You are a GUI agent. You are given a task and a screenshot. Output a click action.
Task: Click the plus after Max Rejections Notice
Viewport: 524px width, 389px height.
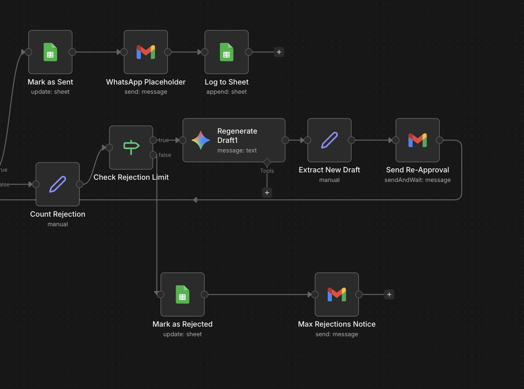(389, 295)
